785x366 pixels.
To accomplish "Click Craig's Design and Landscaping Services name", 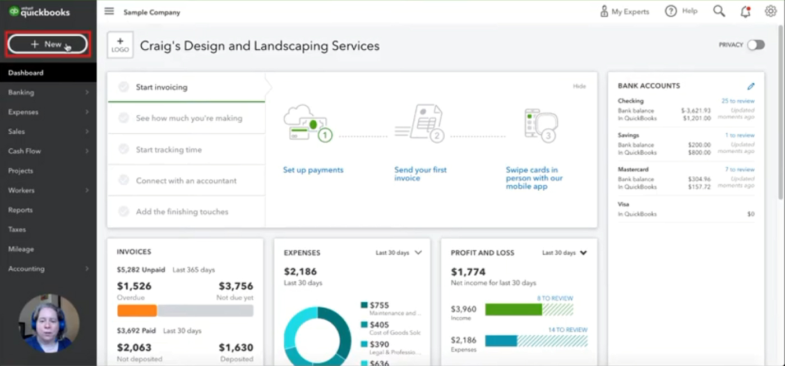I will (260, 46).
